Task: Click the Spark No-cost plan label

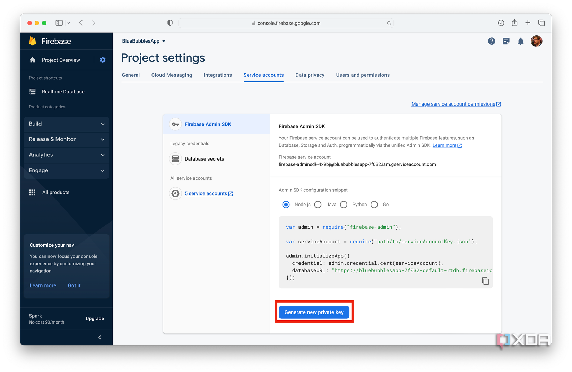Action: [46, 319]
